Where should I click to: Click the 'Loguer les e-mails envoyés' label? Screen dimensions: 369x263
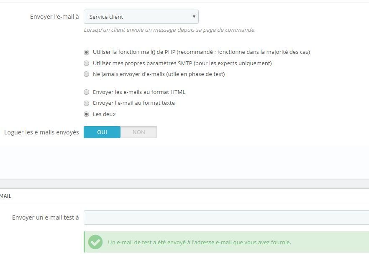tap(41, 132)
